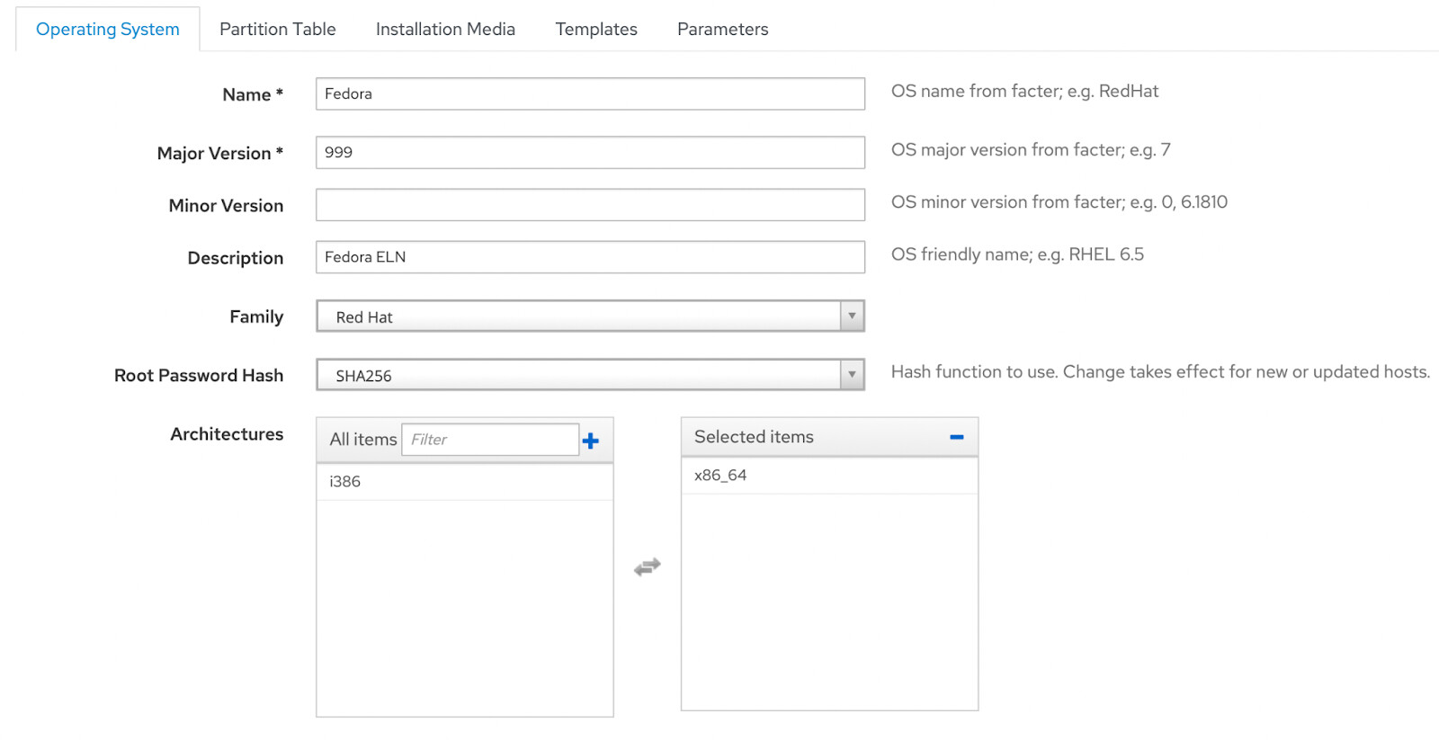The width and height of the screenshot is (1439, 740).
Task: Switch to the Partition Table tab
Action: [x=278, y=29]
